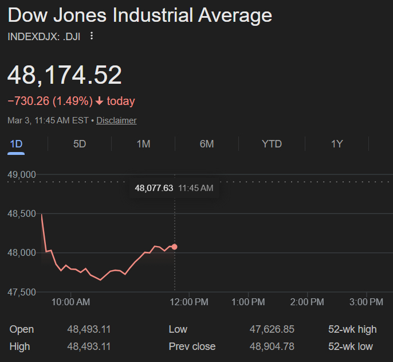Image resolution: width=393 pixels, height=362 pixels.
Task: Click the Prev close value 48,904.78
Action: point(272,347)
